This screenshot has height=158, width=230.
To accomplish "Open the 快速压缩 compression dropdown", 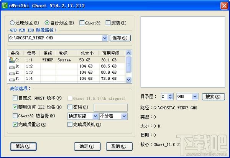I will (x=95, y=116).
